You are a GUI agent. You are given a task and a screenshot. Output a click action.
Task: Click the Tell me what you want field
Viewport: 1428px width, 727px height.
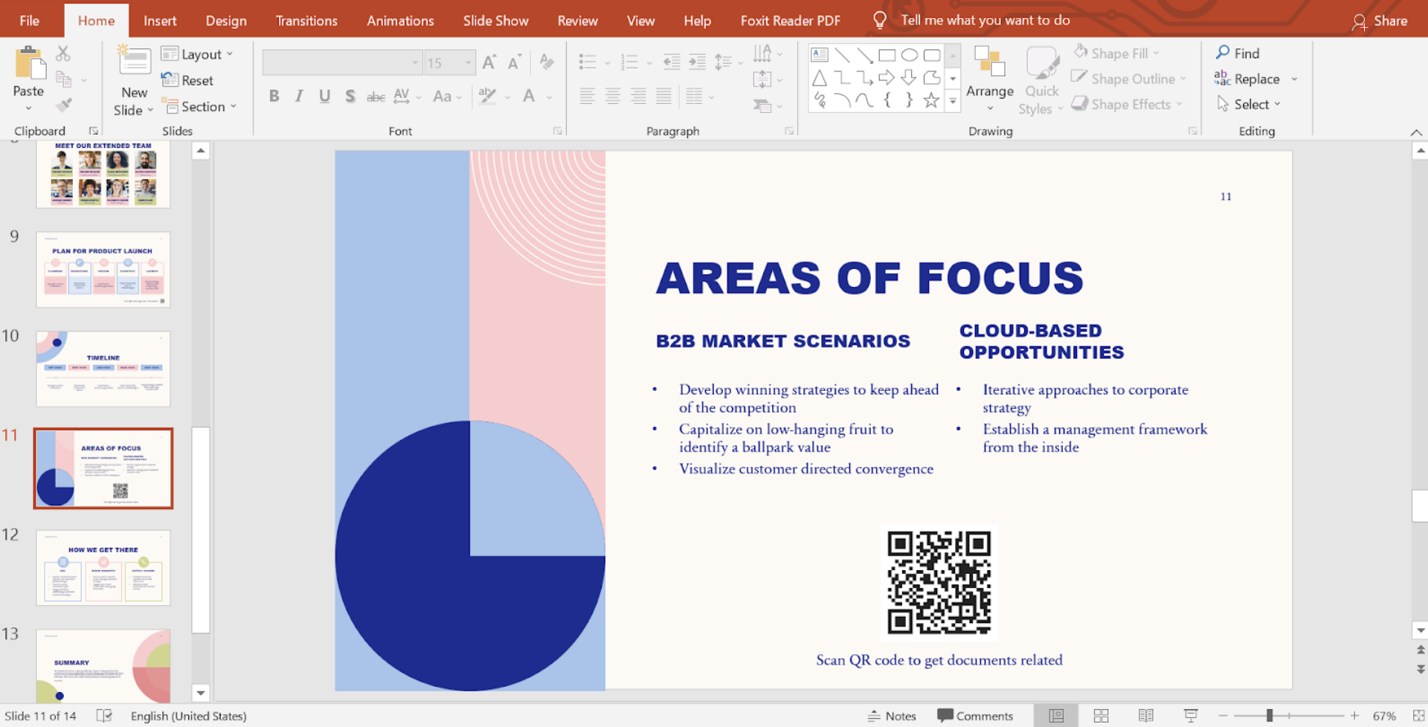985,20
